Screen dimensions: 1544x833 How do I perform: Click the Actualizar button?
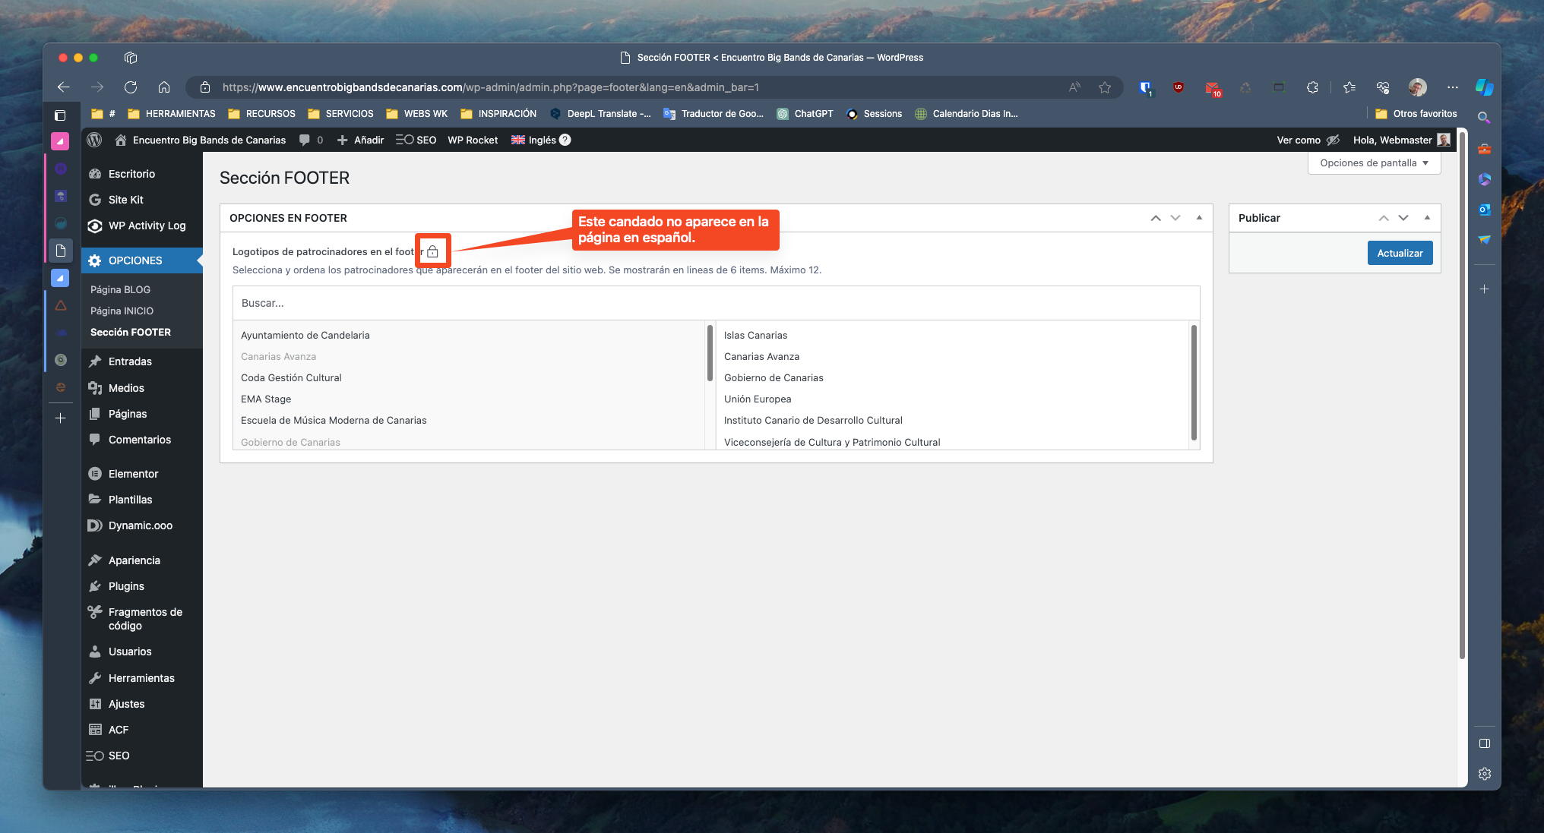[1400, 253]
